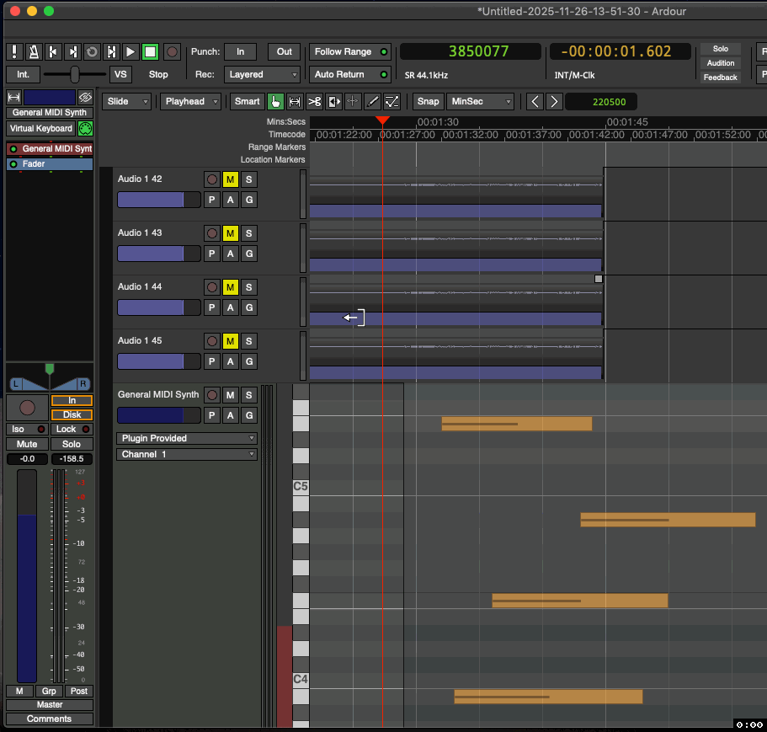Open the Channel 1 dropdown
767x732 pixels.
[186, 454]
